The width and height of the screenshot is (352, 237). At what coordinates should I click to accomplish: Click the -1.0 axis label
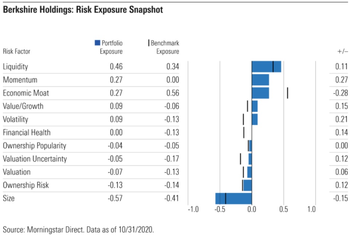(193, 209)
